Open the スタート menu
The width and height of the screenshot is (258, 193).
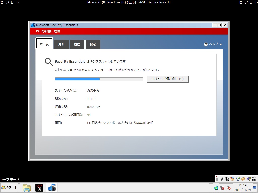(x=9, y=187)
